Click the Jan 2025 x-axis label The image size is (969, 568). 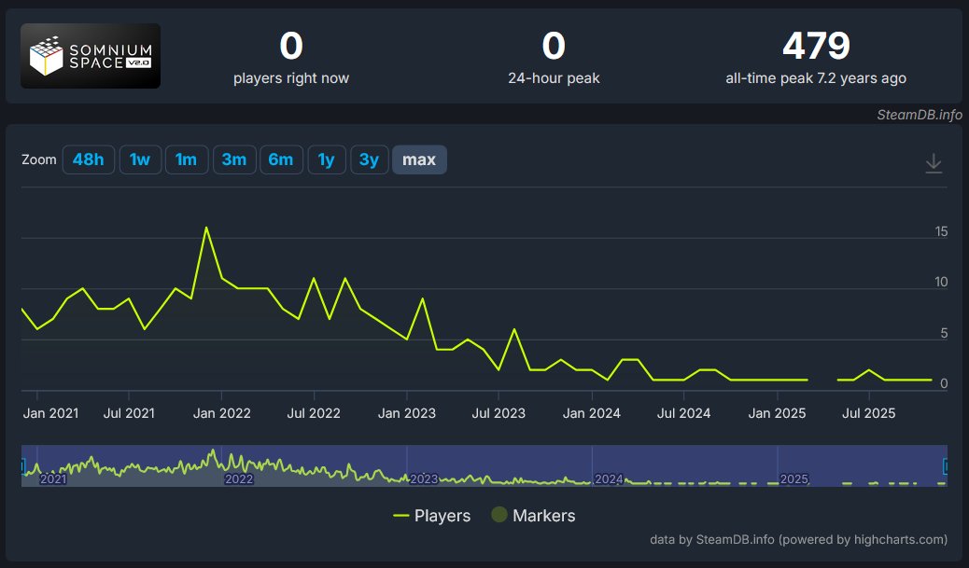[777, 414]
